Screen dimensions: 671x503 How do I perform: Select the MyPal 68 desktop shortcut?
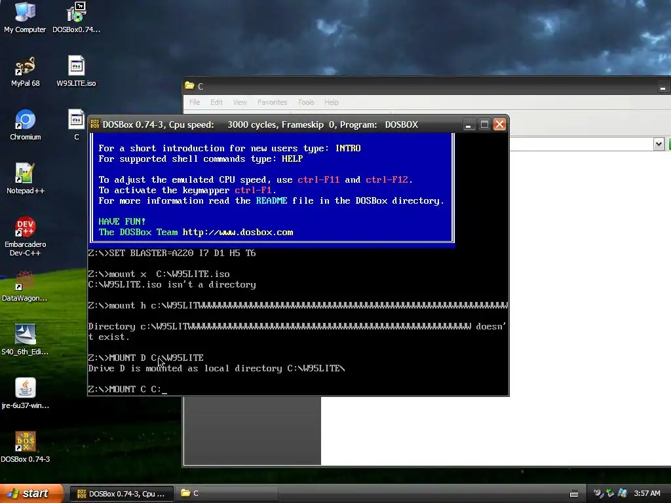(x=26, y=71)
